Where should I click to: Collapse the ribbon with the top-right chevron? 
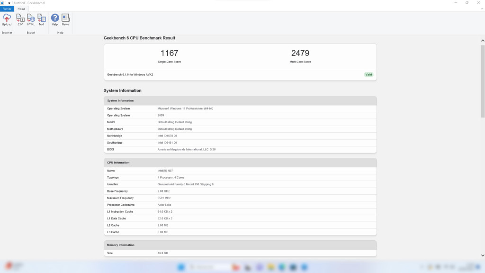pos(482,9)
